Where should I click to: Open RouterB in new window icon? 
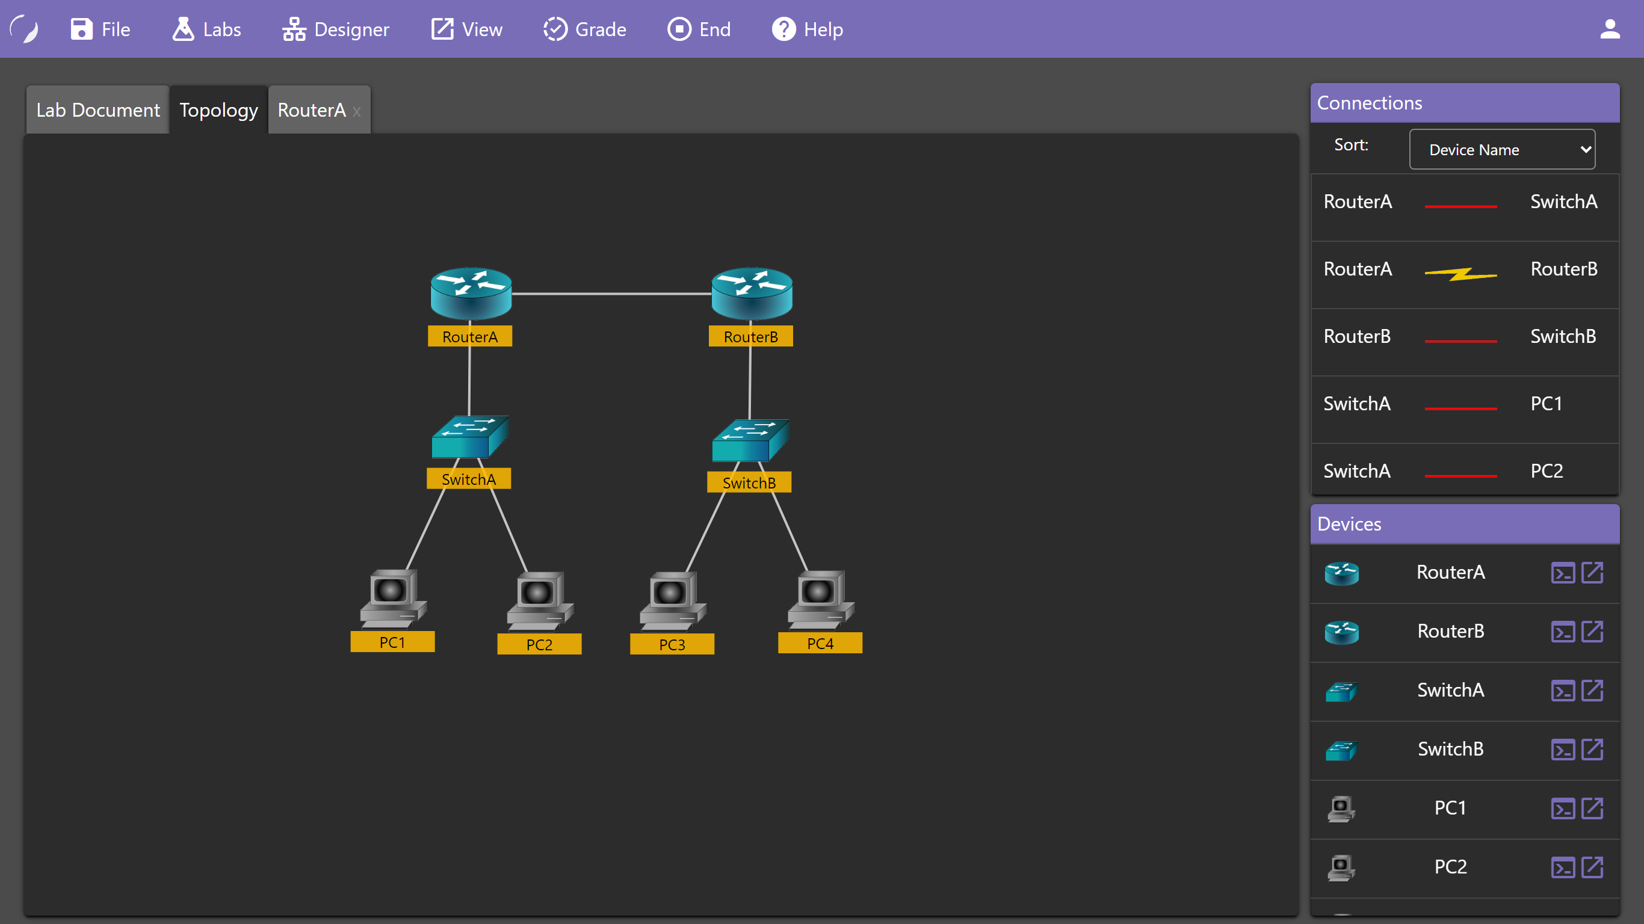pos(1592,631)
